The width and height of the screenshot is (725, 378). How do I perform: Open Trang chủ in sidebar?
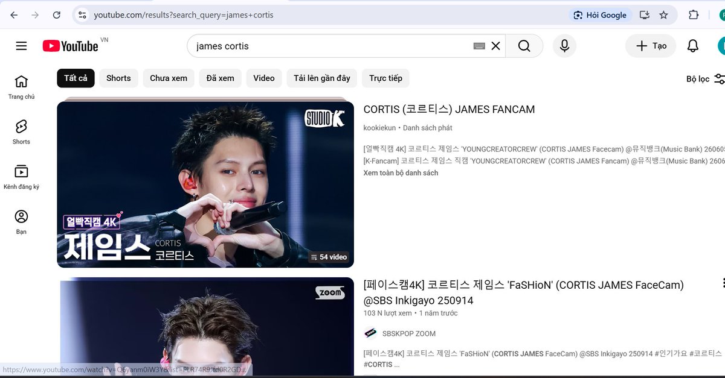(x=22, y=87)
